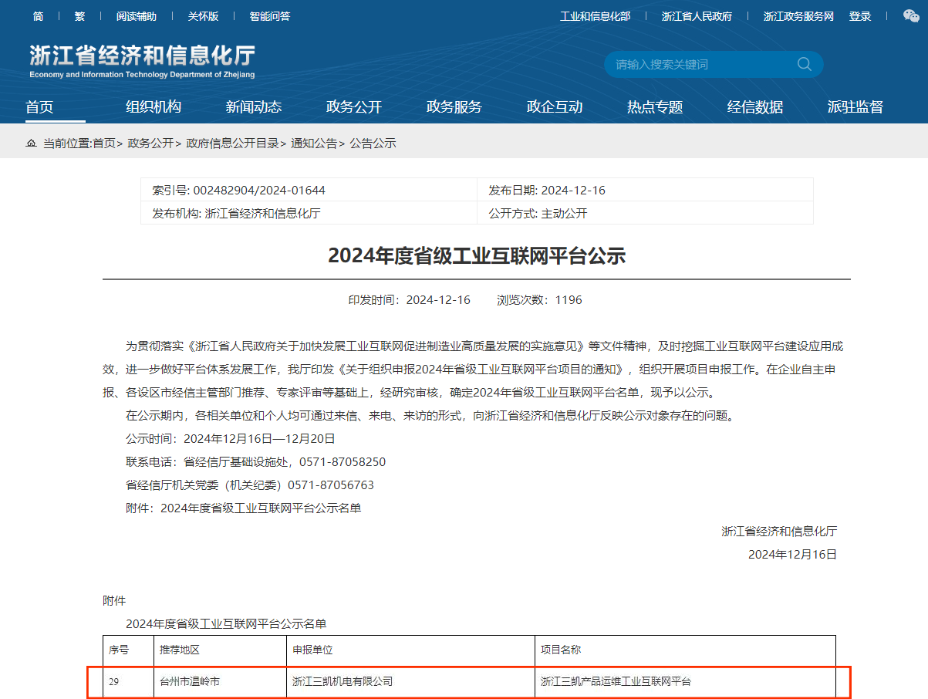Screen dimensions: 928x699
Task: Switch to Simplified Chinese (简)
Action: (x=39, y=16)
